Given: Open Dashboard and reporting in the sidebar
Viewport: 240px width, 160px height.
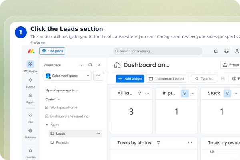Looking at the screenshot, I should pos(66,116).
